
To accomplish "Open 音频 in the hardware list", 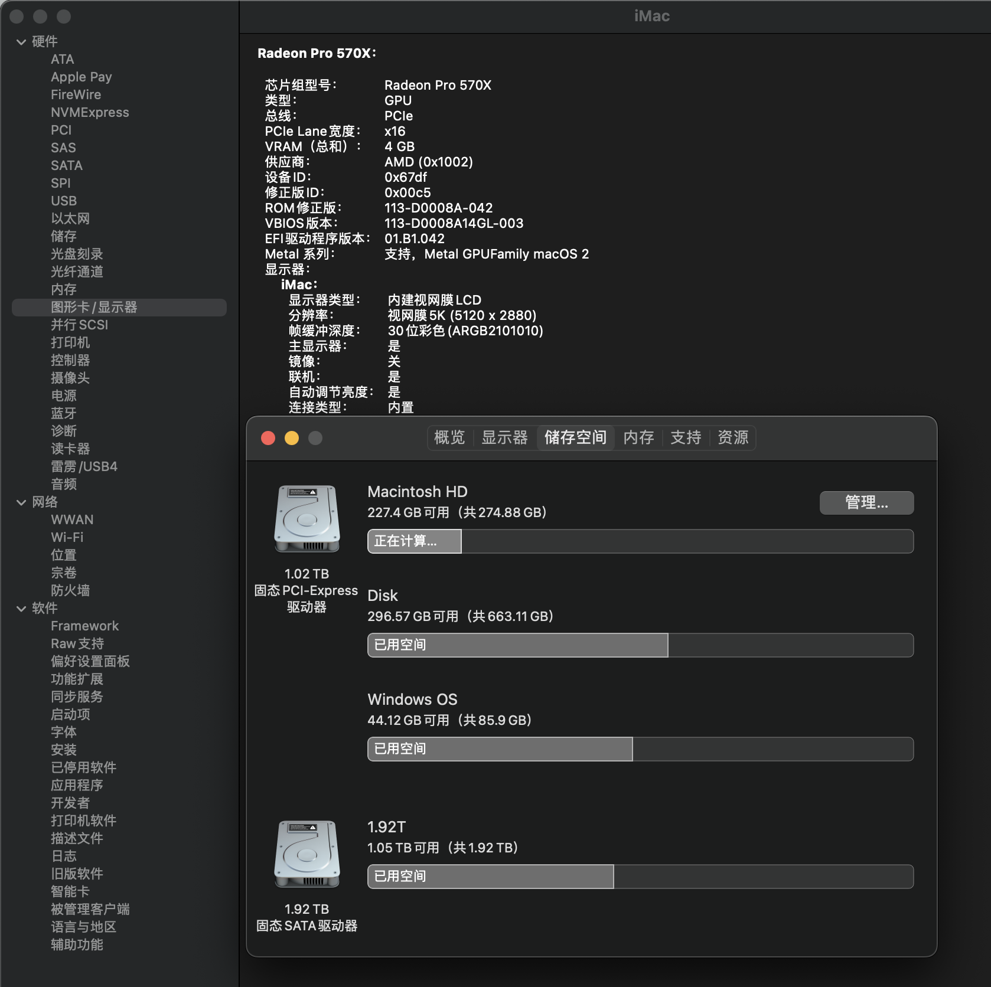I will coord(64,485).
